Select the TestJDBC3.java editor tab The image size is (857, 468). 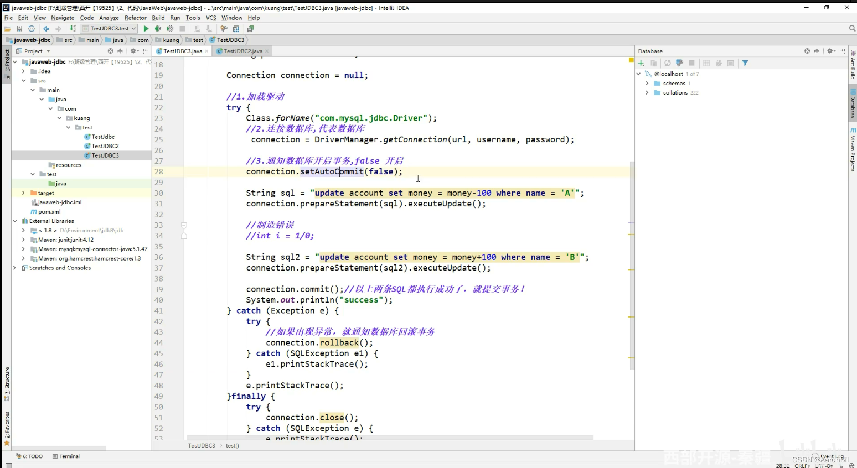pos(183,51)
